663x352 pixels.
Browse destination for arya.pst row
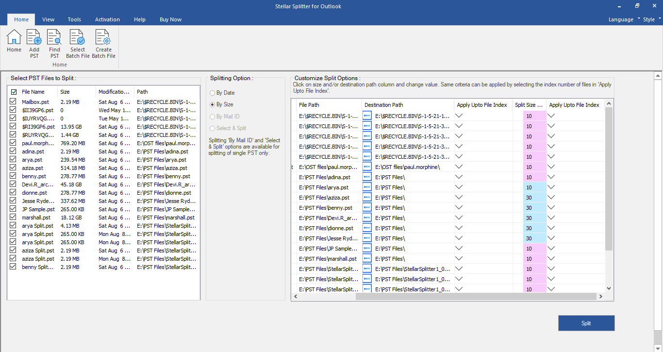(x=367, y=187)
